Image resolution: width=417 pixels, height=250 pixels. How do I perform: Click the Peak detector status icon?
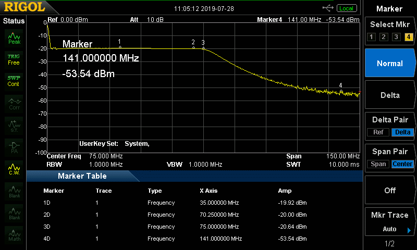[x=14, y=38]
